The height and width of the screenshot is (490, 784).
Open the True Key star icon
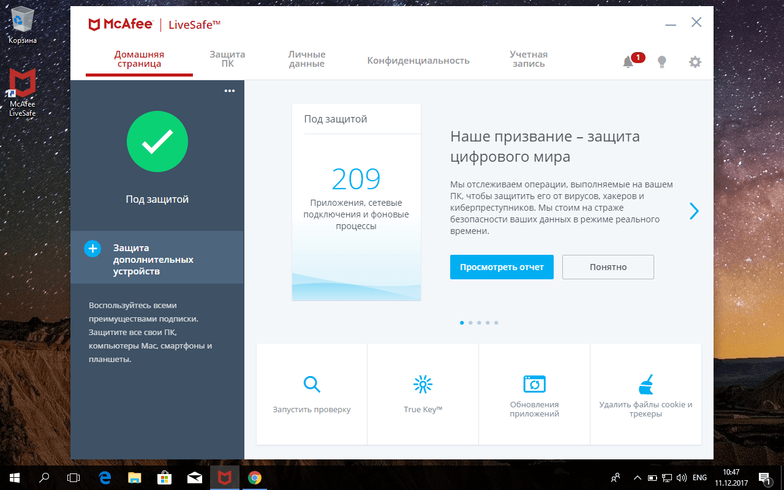[423, 384]
